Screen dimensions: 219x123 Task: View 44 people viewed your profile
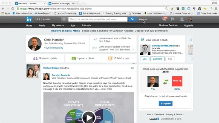(113, 40)
